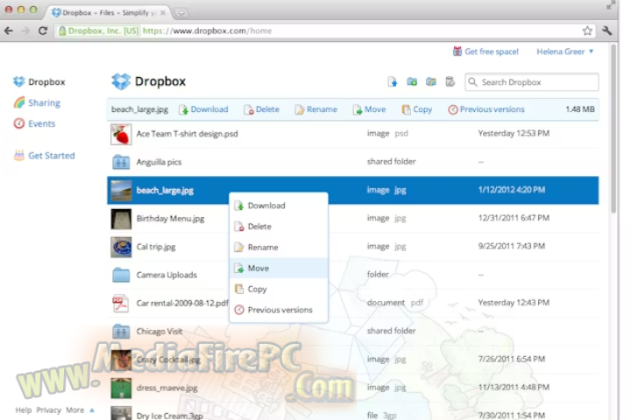This screenshot has height=420, width=631.
Task: Open the Chicago Visit folder name
Action: (160, 331)
